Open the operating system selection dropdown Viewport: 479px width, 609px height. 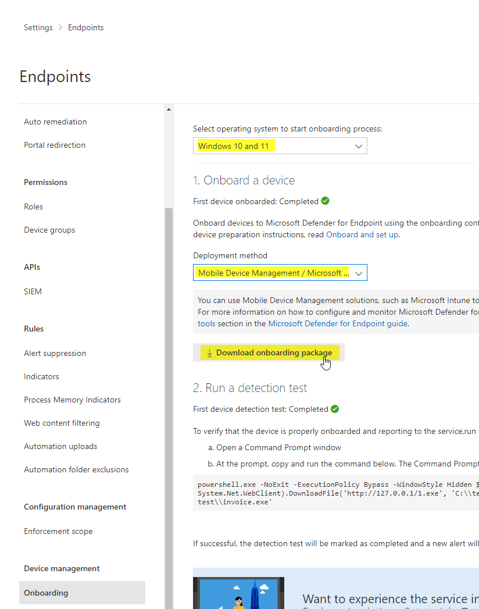(x=280, y=146)
